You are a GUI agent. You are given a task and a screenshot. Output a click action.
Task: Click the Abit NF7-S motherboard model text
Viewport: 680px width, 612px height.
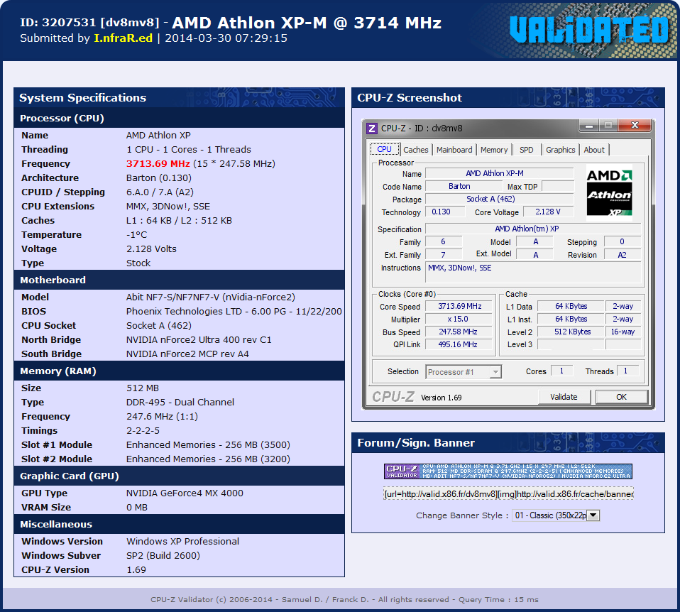click(x=211, y=297)
